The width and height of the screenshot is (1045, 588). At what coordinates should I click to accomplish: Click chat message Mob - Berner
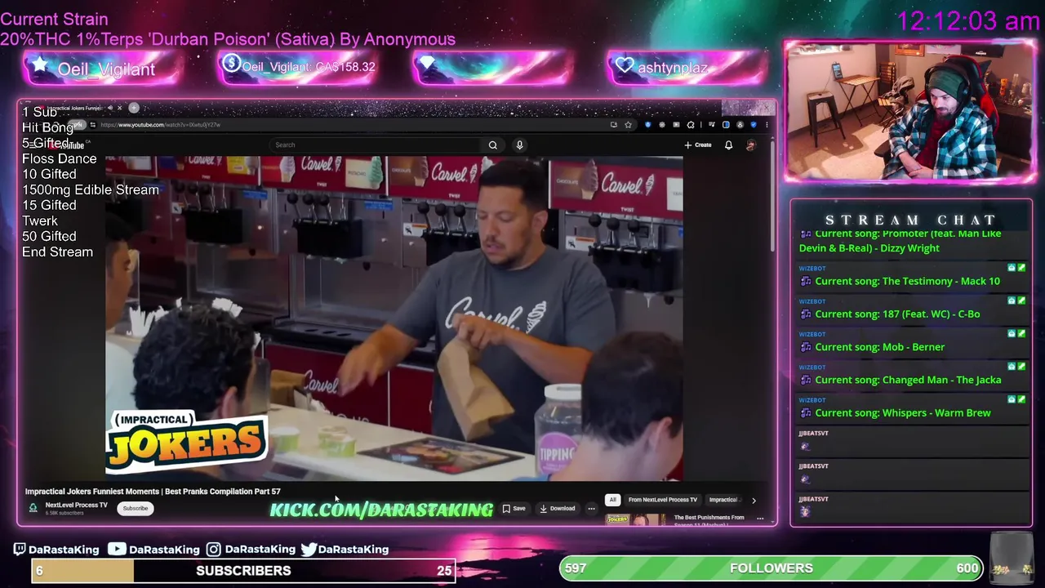[x=879, y=347]
